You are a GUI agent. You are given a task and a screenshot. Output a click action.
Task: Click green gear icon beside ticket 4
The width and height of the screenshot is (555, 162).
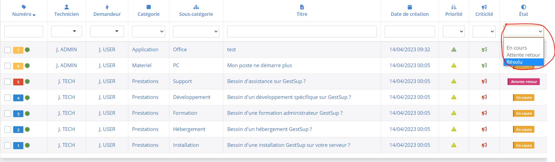tap(27, 97)
